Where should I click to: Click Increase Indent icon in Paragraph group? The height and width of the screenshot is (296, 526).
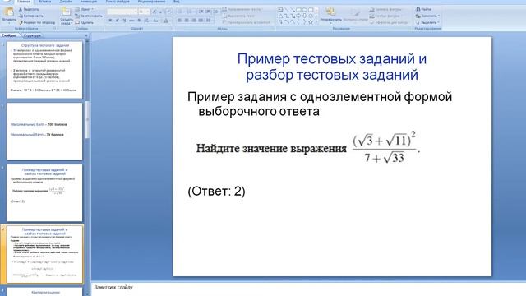[208, 12]
